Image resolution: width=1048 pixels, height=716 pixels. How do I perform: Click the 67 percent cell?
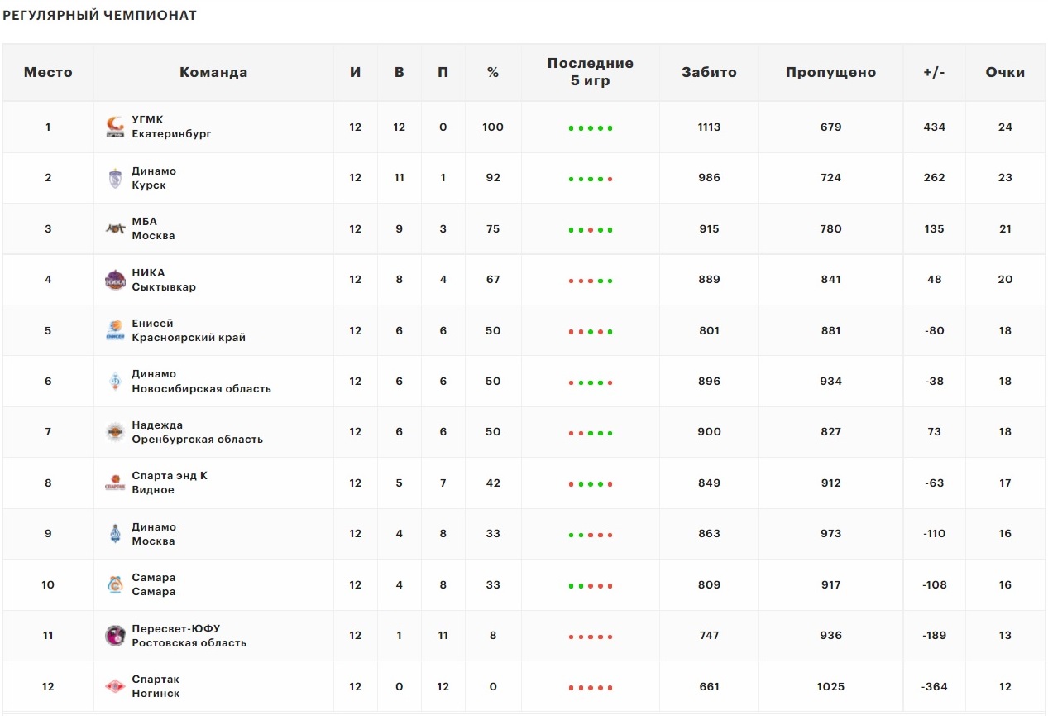pyautogui.click(x=493, y=280)
